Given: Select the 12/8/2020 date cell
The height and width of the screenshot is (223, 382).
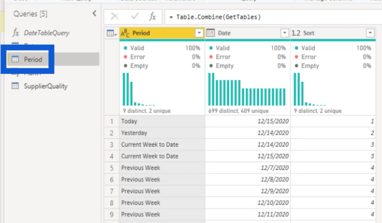Looking at the screenshot, I should [x=247, y=179].
